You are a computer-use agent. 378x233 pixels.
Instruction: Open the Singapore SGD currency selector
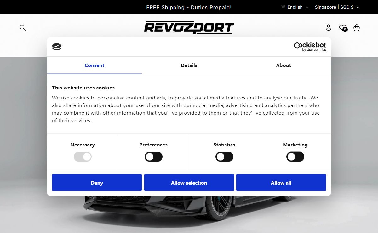[337, 7]
